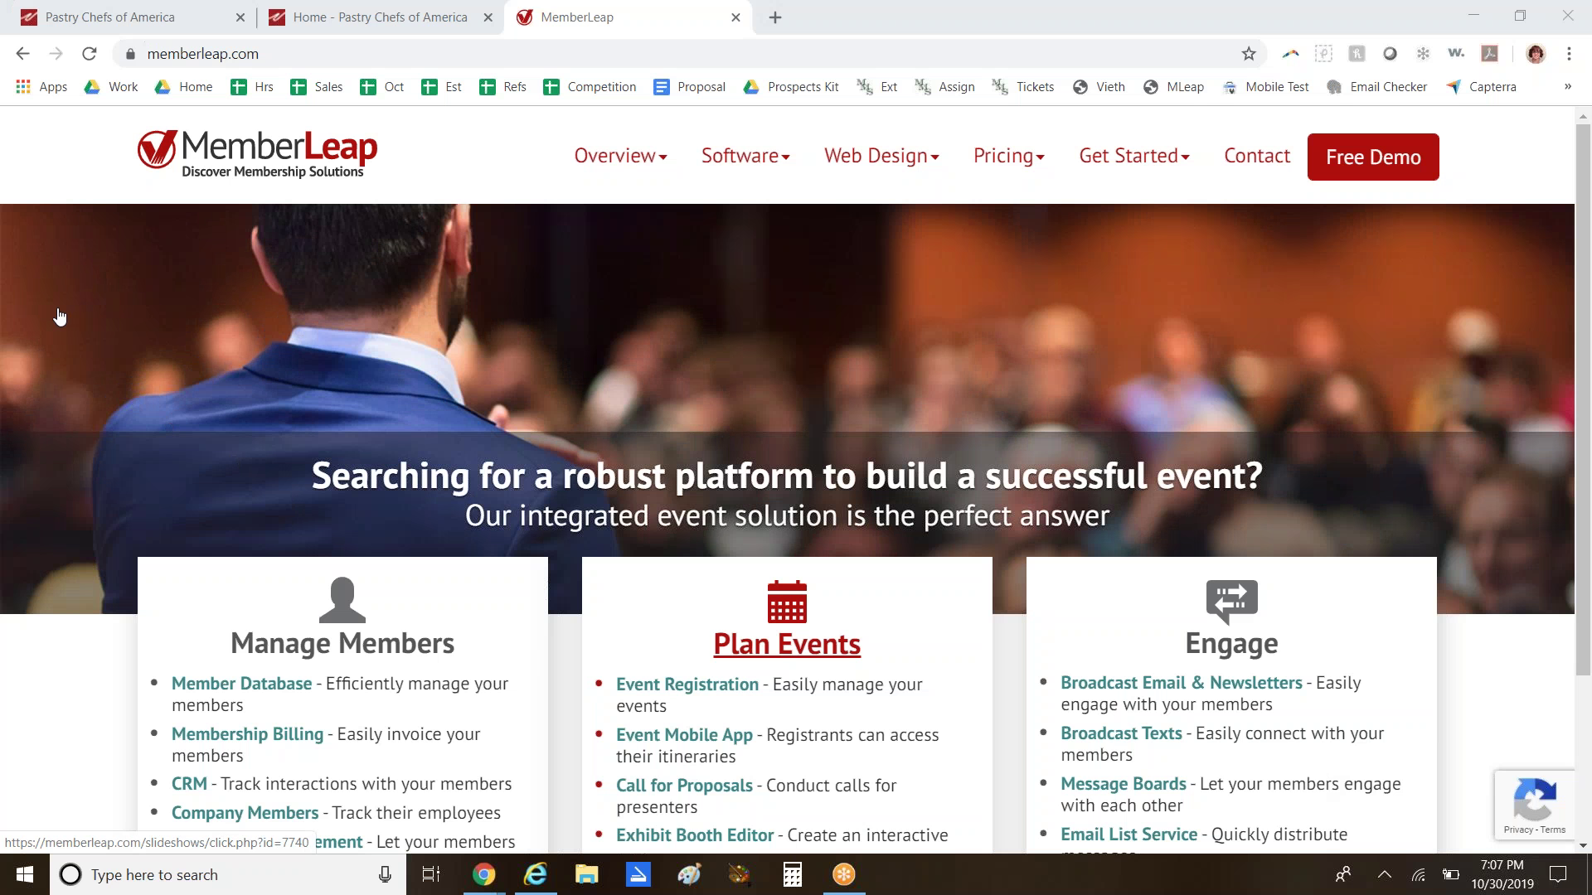1592x895 pixels.
Task: Open the Prospects Kit bookmark
Action: click(x=790, y=87)
